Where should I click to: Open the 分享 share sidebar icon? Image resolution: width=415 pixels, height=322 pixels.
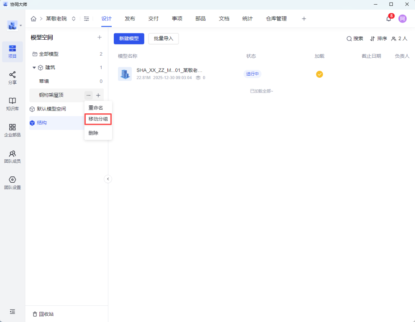coord(13,77)
